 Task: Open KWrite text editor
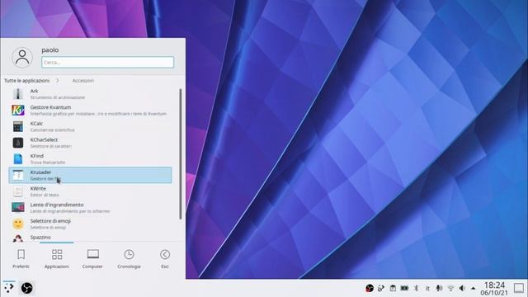[x=90, y=191]
